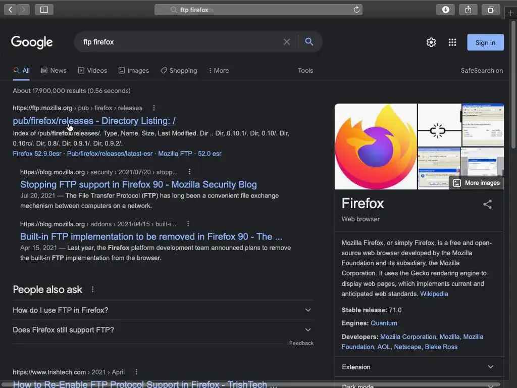Select the All results tab
Screen dimensions: 517x388
point(21,71)
